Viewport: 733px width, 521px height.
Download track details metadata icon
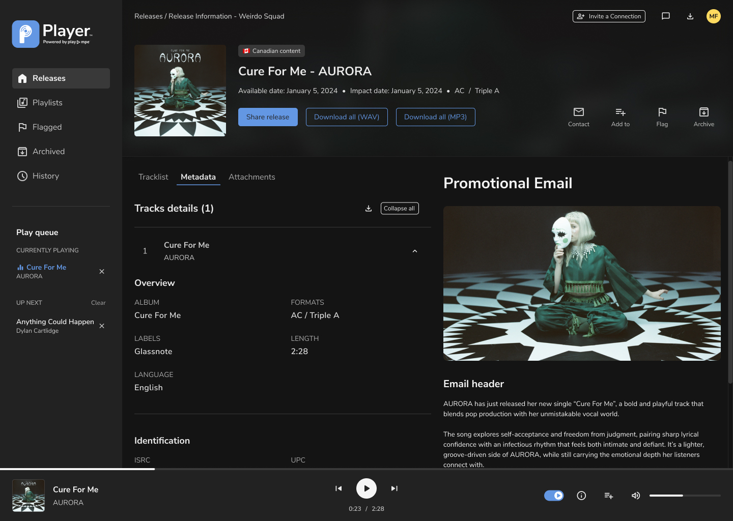pos(369,209)
